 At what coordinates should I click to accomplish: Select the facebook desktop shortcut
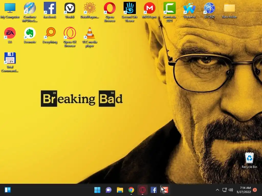pyautogui.click(x=50, y=10)
